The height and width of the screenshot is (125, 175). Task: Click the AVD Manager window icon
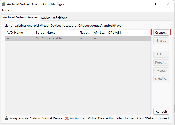pos(4,4)
